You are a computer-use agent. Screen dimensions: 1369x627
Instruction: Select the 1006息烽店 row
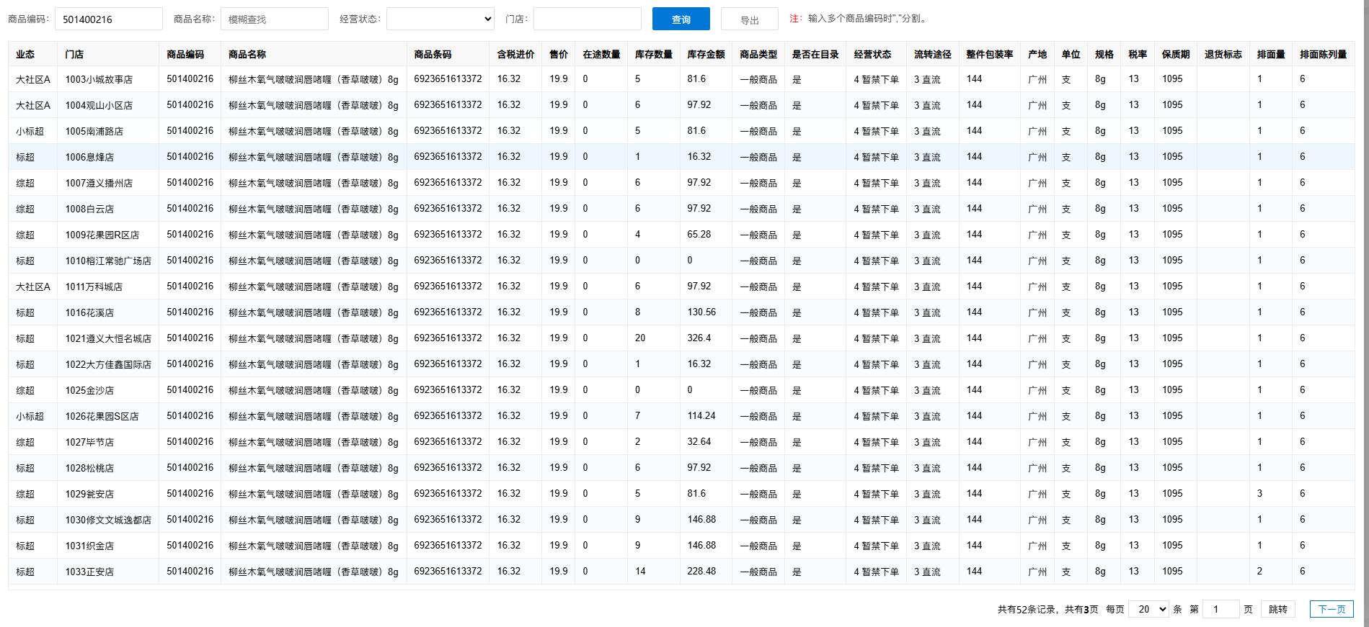(89, 157)
